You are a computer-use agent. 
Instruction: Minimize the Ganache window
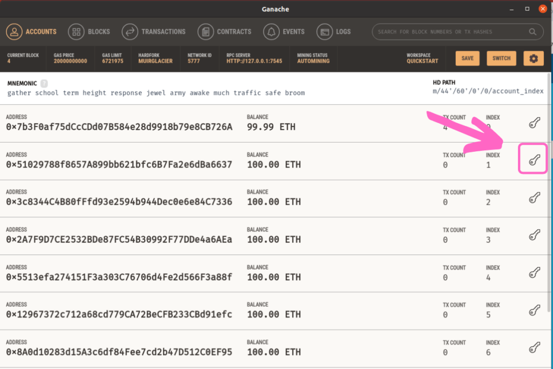click(511, 9)
